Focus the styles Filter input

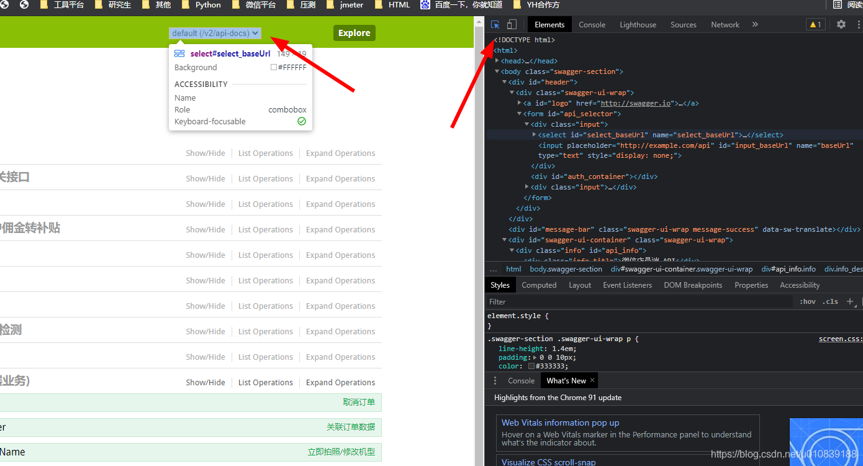[x=639, y=301]
